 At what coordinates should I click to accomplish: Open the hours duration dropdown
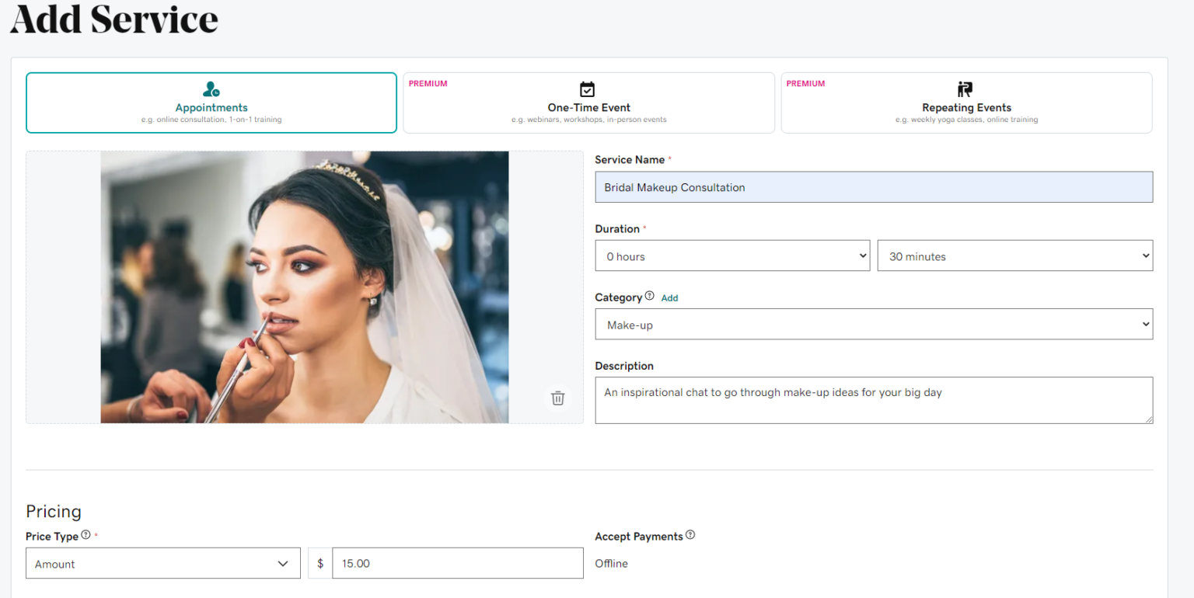click(731, 256)
